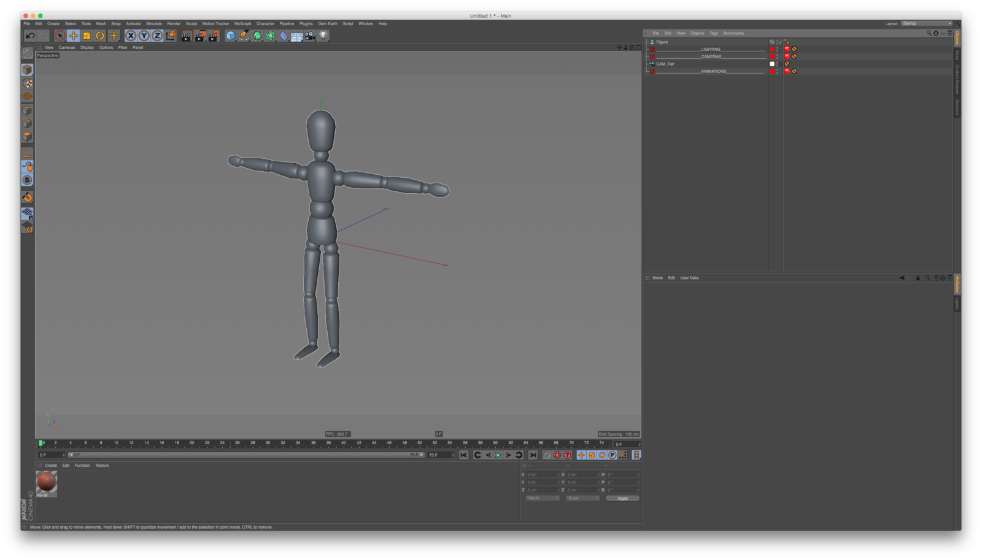The height and width of the screenshot is (560, 982).
Task: Click the Pen spline tool icon
Action: pos(244,36)
